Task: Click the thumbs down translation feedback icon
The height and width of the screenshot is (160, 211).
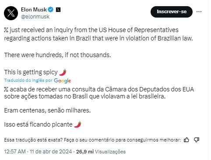Action: point(197,140)
